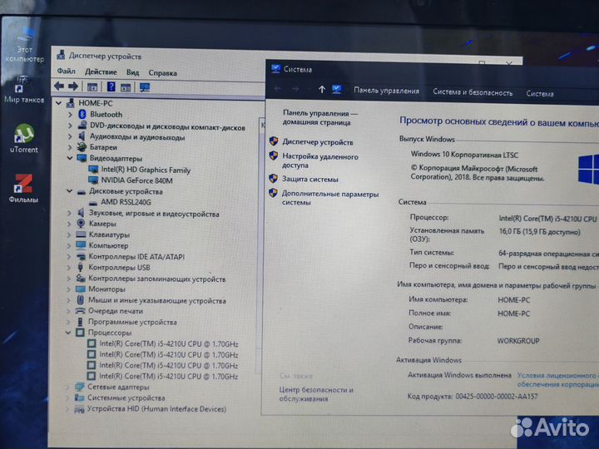Select the Компьютер category

[108, 245]
